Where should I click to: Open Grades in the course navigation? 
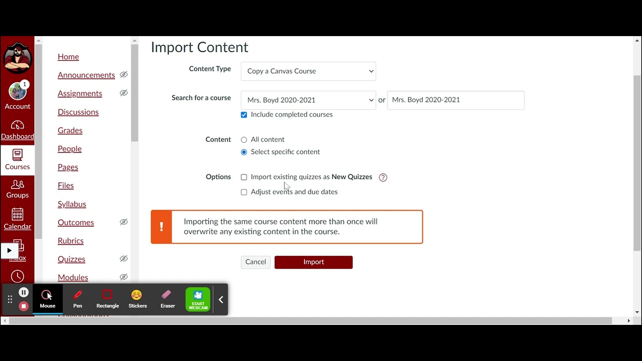(70, 130)
